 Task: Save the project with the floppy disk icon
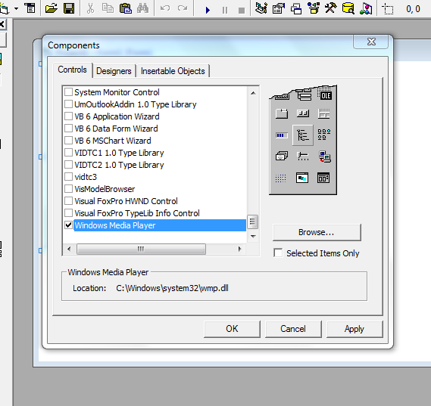(69, 8)
